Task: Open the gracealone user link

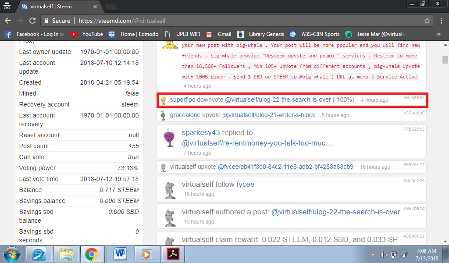Action: coord(185,115)
